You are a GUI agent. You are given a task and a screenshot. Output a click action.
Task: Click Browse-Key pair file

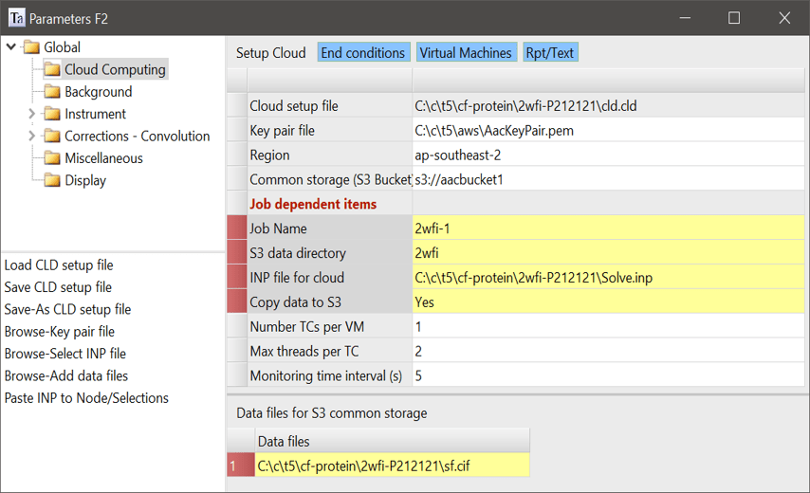[x=60, y=332]
